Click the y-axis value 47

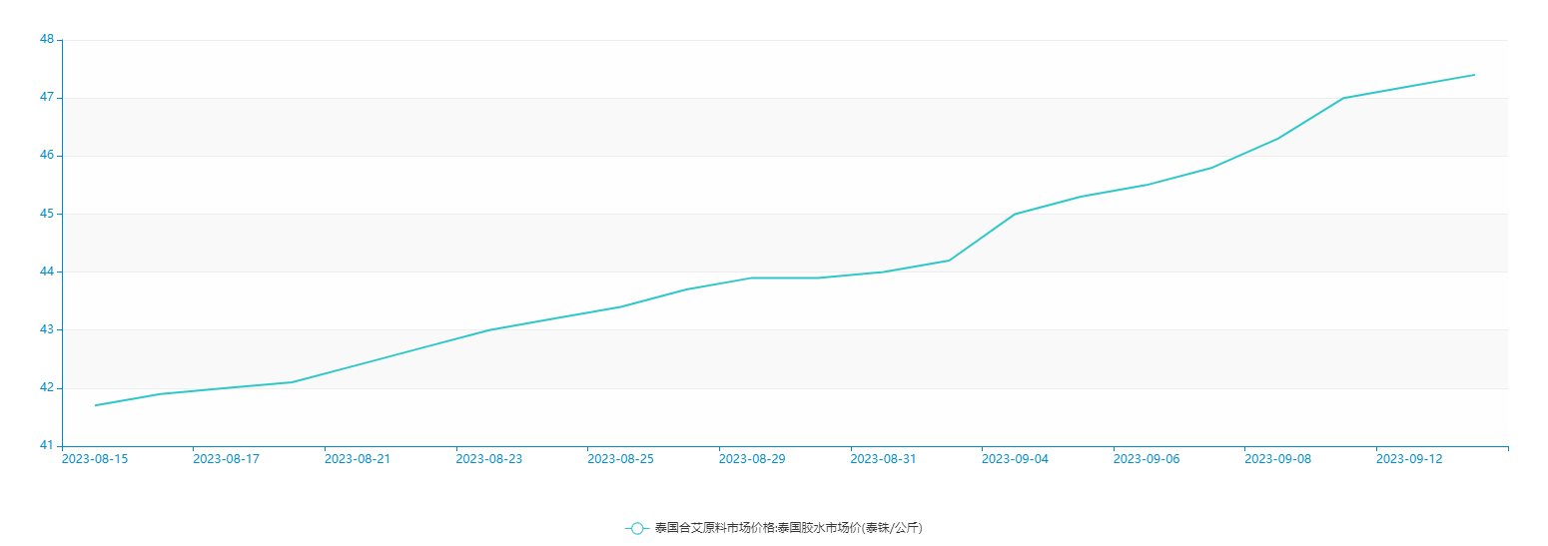[47, 98]
